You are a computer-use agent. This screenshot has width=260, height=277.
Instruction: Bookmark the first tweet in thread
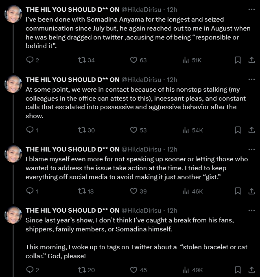click(x=238, y=60)
